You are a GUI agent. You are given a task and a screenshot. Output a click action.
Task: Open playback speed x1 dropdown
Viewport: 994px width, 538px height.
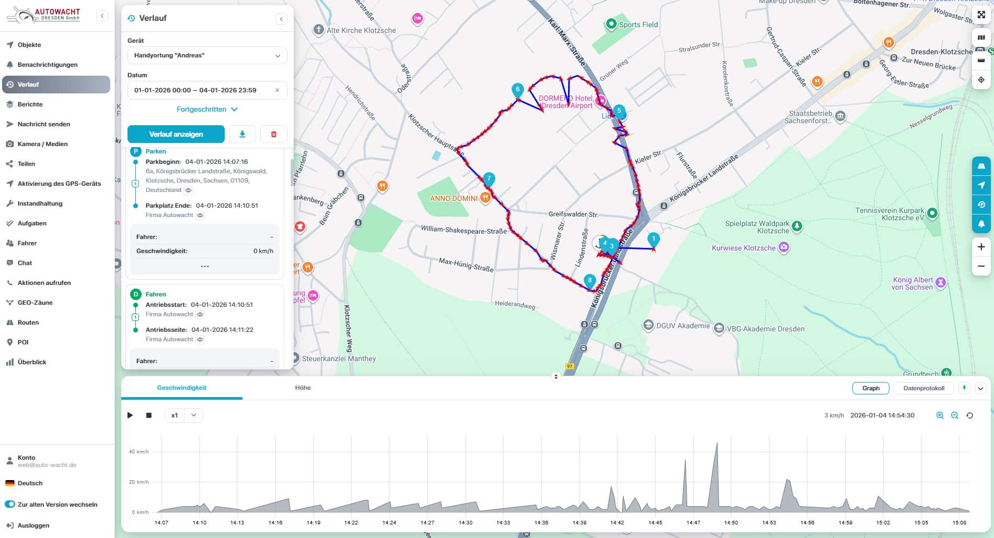[184, 415]
